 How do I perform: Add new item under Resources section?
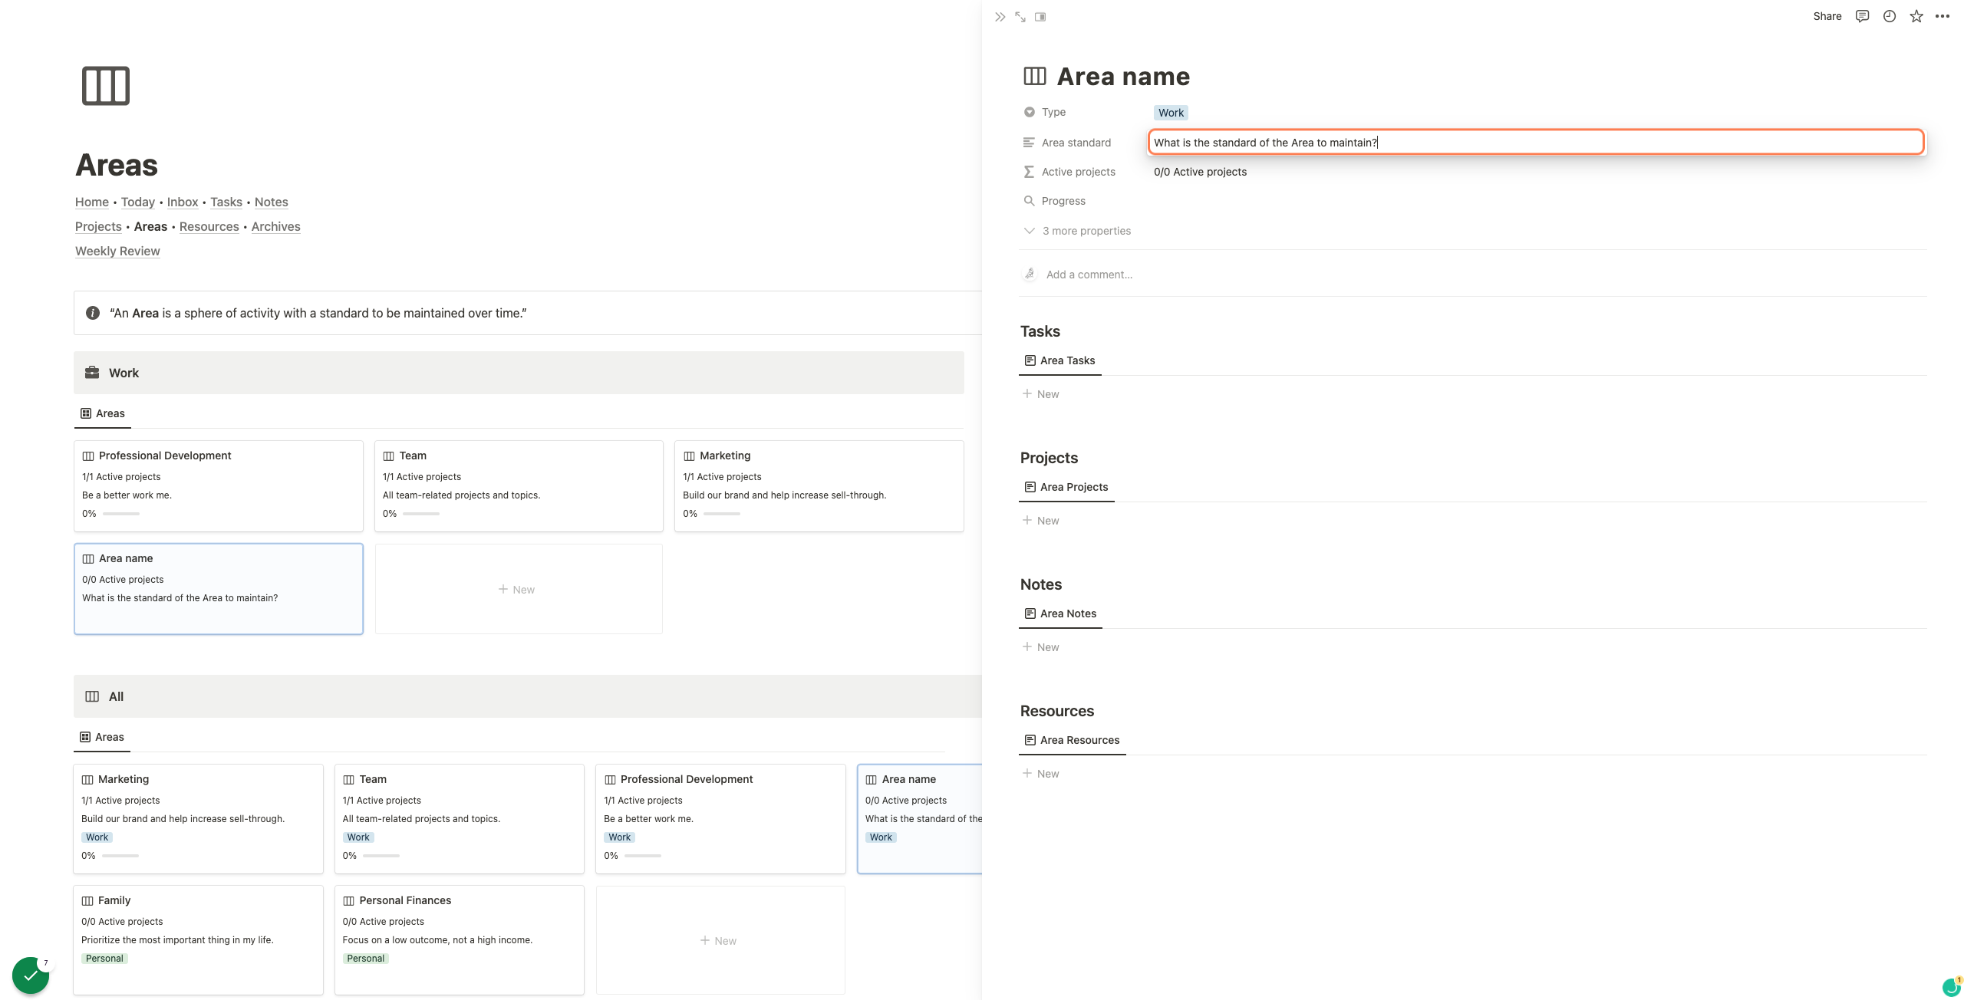coord(1041,774)
